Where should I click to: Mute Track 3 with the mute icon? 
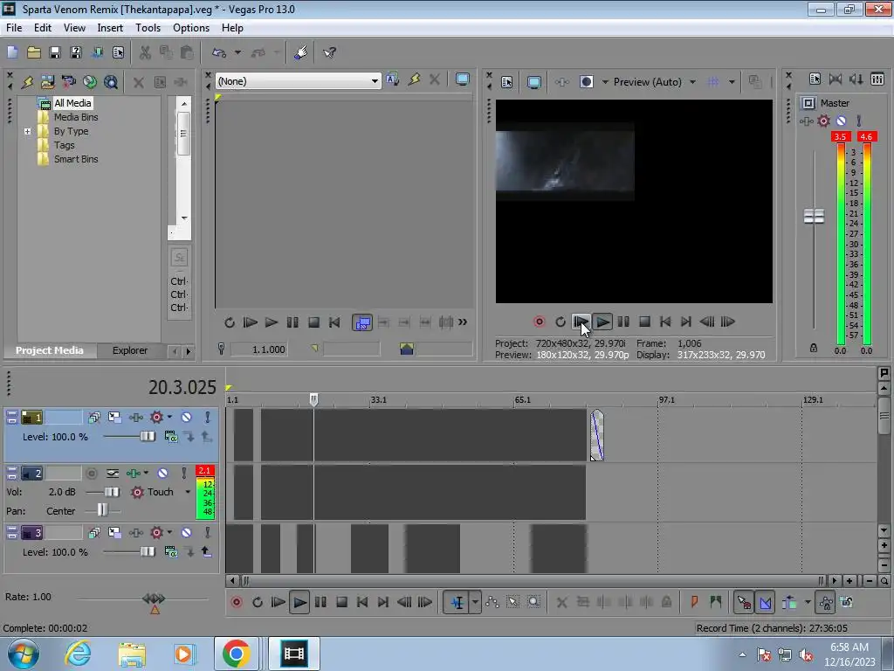point(187,532)
